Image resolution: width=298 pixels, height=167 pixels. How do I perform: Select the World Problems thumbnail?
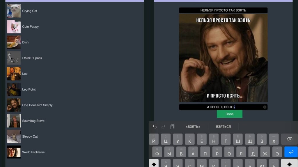14,152
